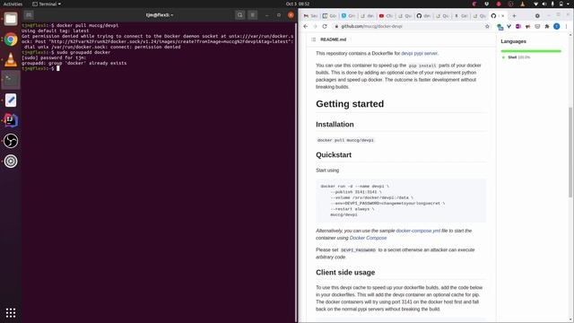Viewport: 574px width, 323px height.
Task: Open Files from the Ubuntu dock
Action: tap(11, 19)
